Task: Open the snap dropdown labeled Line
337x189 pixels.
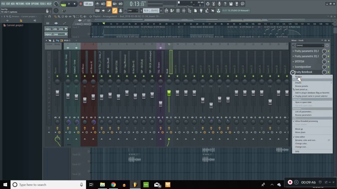Action: click(133, 10)
